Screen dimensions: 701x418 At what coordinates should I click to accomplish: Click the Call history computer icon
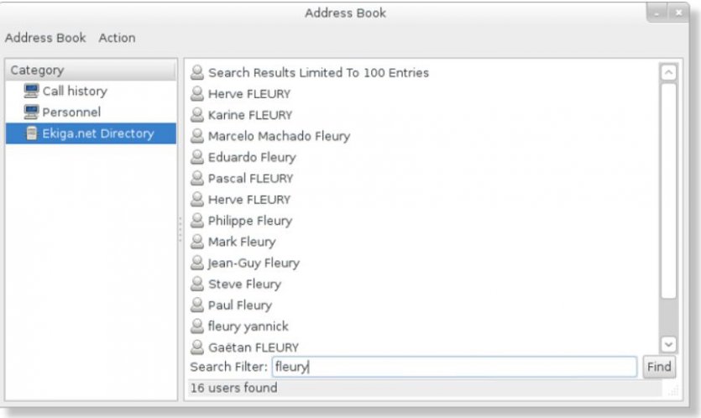tap(31, 91)
